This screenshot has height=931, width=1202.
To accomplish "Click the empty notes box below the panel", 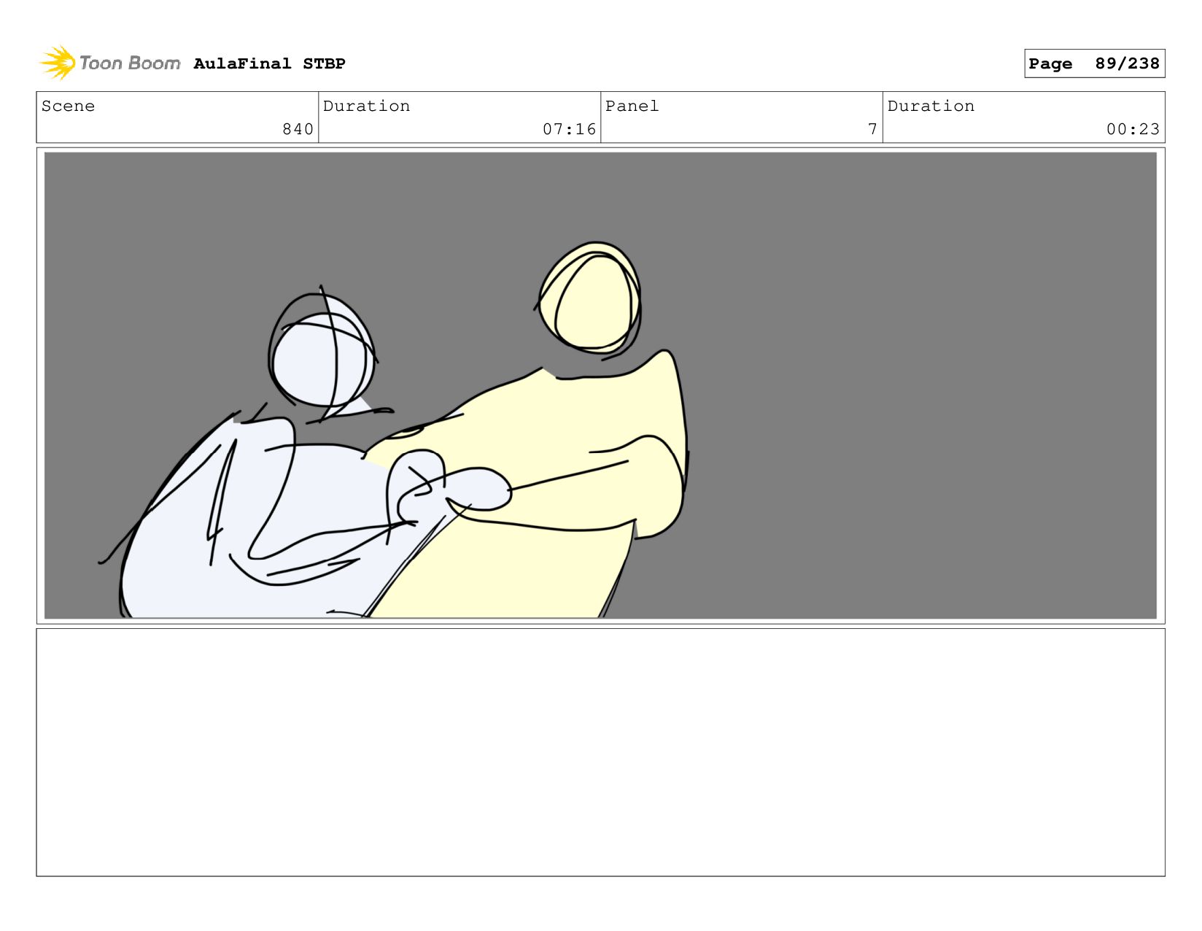I will [600, 752].
